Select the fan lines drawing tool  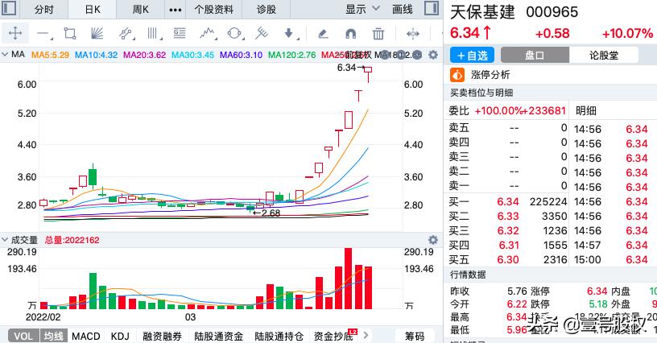pyautogui.click(x=97, y=34)
